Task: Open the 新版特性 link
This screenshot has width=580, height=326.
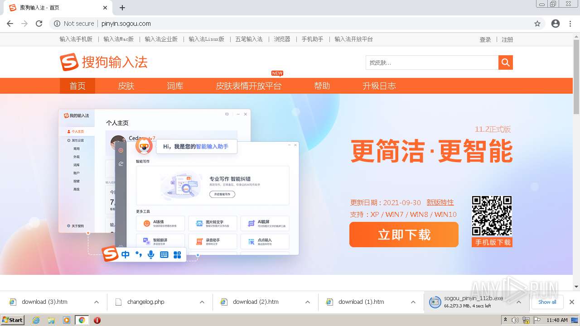Action: (x=440, y=202)
